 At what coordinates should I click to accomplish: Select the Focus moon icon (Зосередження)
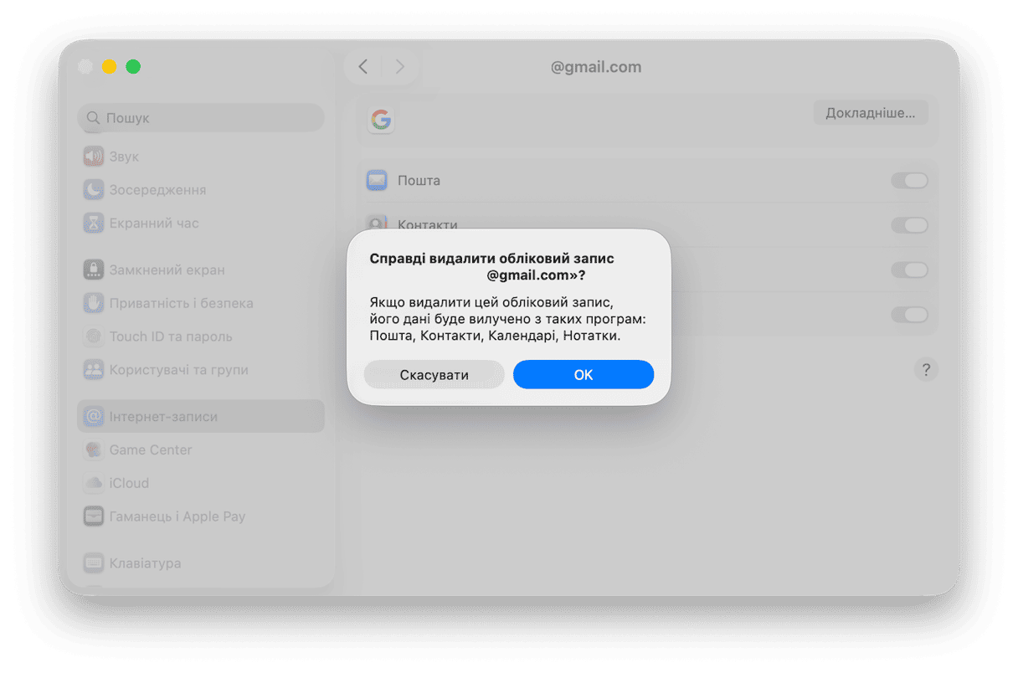tap(94, 190)
